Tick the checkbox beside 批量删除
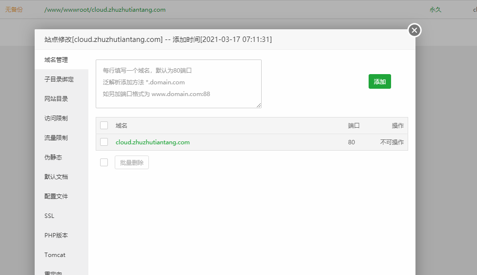This screenshot has height=275, width=477. click(x=104, y=162)
